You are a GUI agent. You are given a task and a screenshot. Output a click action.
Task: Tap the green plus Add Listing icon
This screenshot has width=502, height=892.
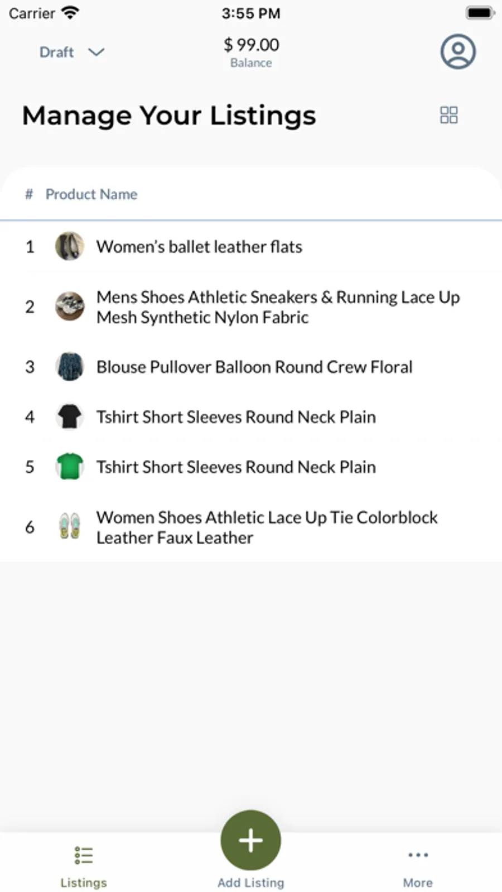point(250,840)
